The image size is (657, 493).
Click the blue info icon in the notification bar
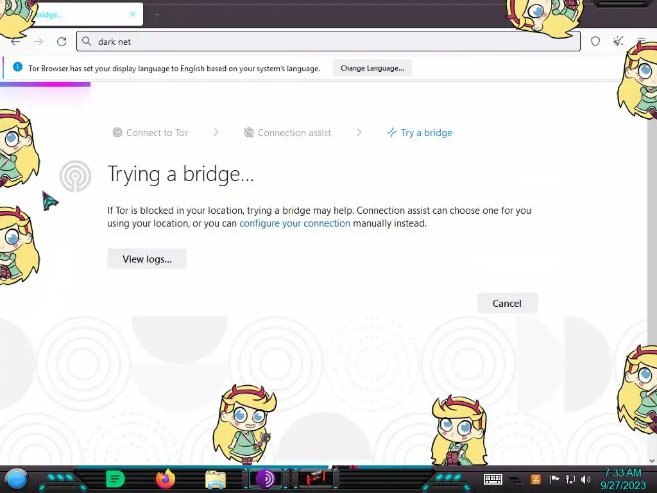(x=17, y=67)
